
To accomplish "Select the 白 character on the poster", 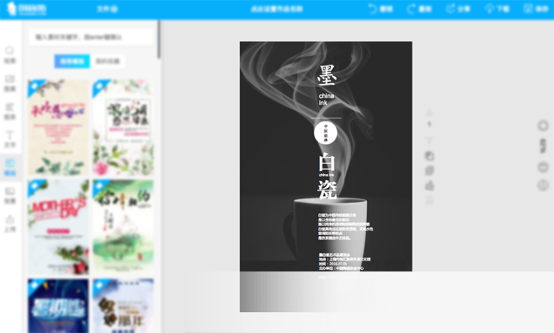I will [327, 162].
